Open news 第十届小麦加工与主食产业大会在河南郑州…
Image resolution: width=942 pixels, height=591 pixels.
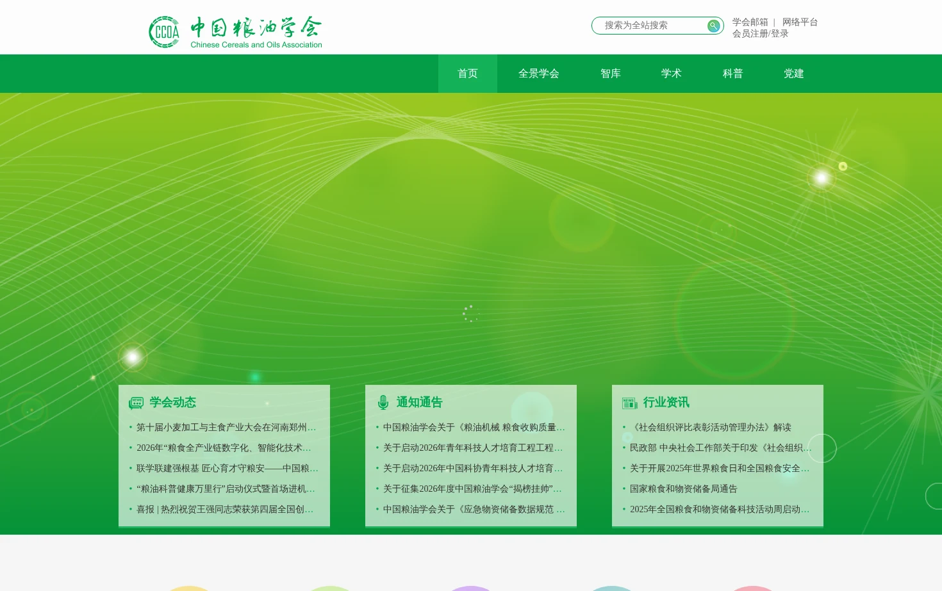click(x=226, y=427)
